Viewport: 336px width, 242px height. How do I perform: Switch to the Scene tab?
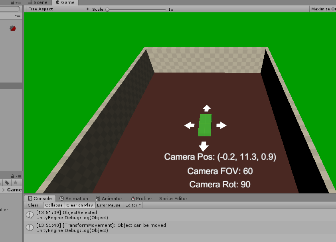pyautogui.click(x=38, y=2)
